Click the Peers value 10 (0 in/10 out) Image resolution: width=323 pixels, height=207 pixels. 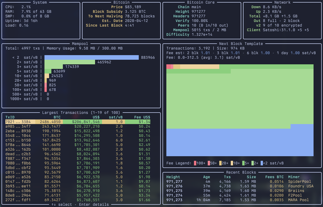coord(210,25)
